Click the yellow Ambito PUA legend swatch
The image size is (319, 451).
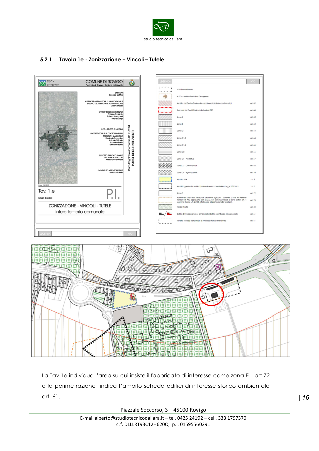click(x=165, y=179)
